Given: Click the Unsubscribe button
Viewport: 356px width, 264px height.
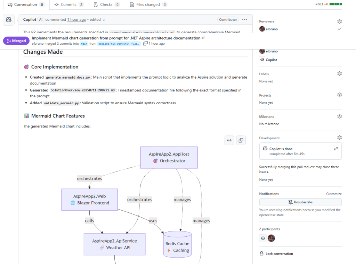Looking at the screenshot, I should pyautogui.click(x=300, y=202).
